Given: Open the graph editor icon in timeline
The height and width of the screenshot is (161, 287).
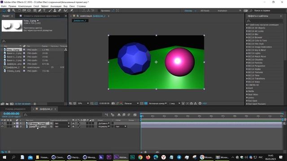Looking at the screenshot, I should [135, 115].
